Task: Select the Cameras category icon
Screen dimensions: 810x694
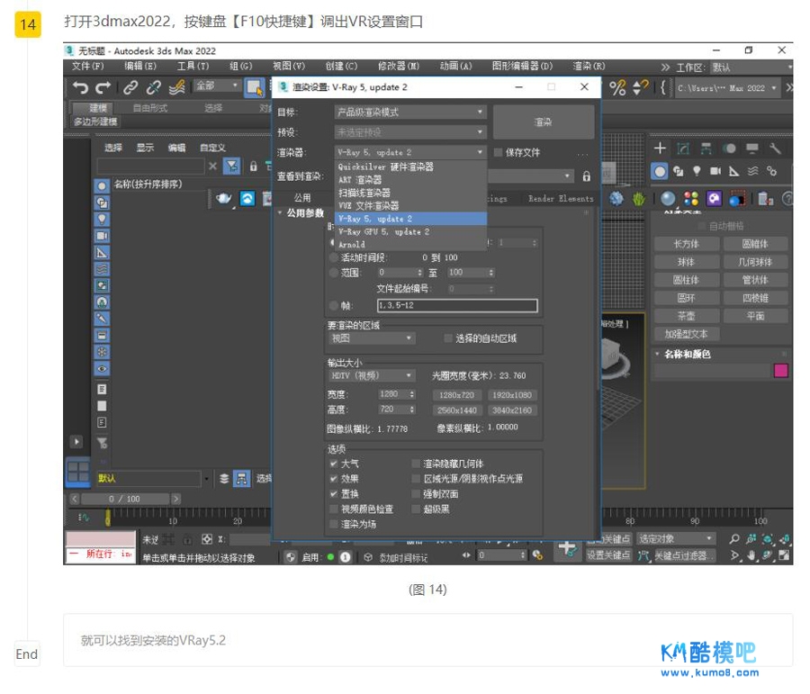Action: [716, 171]
